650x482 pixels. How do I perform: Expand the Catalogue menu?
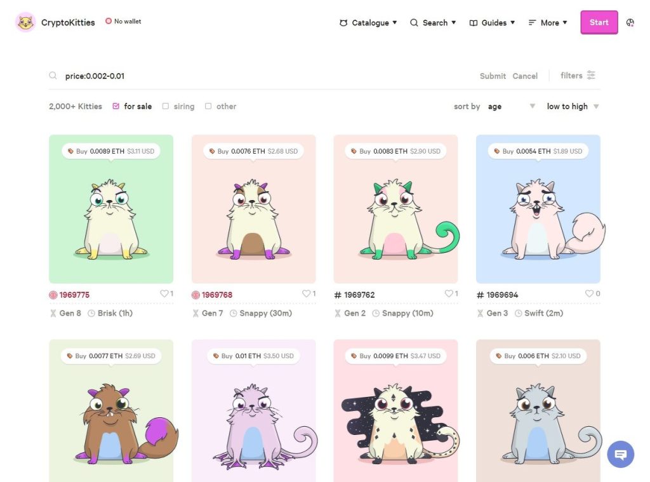368,22
